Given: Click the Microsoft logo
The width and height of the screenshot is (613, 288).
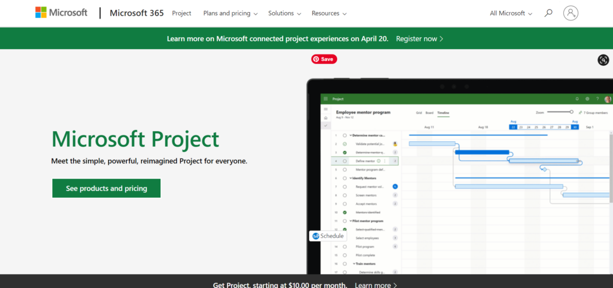Looking at the screenshot, I should click(62, 13).
